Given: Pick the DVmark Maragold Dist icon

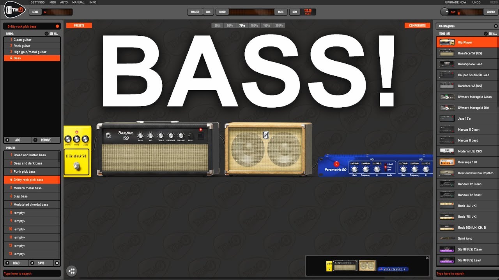Looking at the screenshot, I should pos(446,108).
